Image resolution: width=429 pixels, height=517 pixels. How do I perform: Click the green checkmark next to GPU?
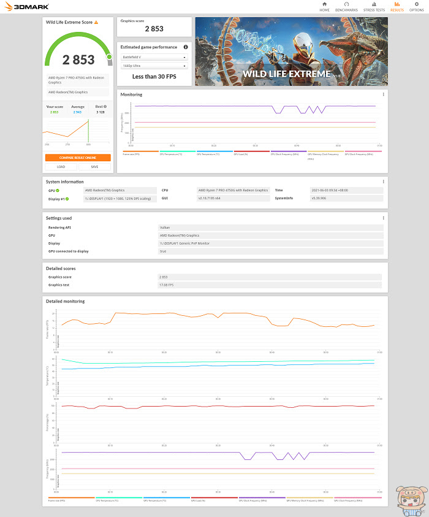point(58,191)
